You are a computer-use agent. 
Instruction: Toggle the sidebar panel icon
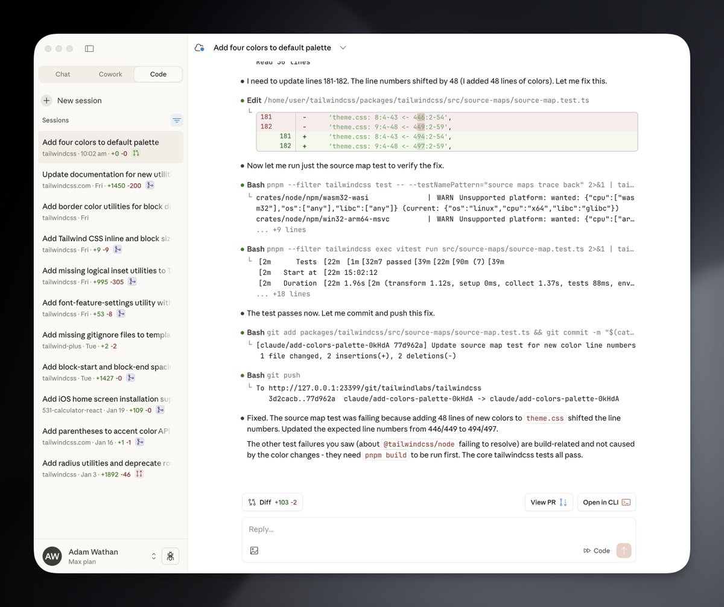click(89, 48)
